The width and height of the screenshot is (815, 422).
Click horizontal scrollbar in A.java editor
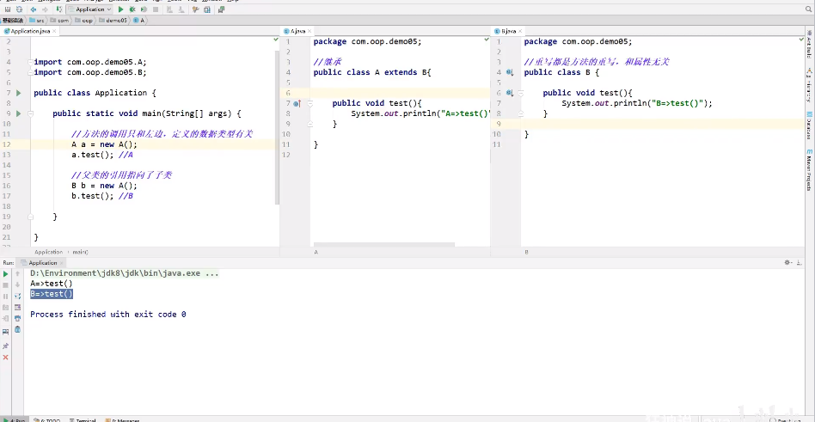click(x=384, y=244)
